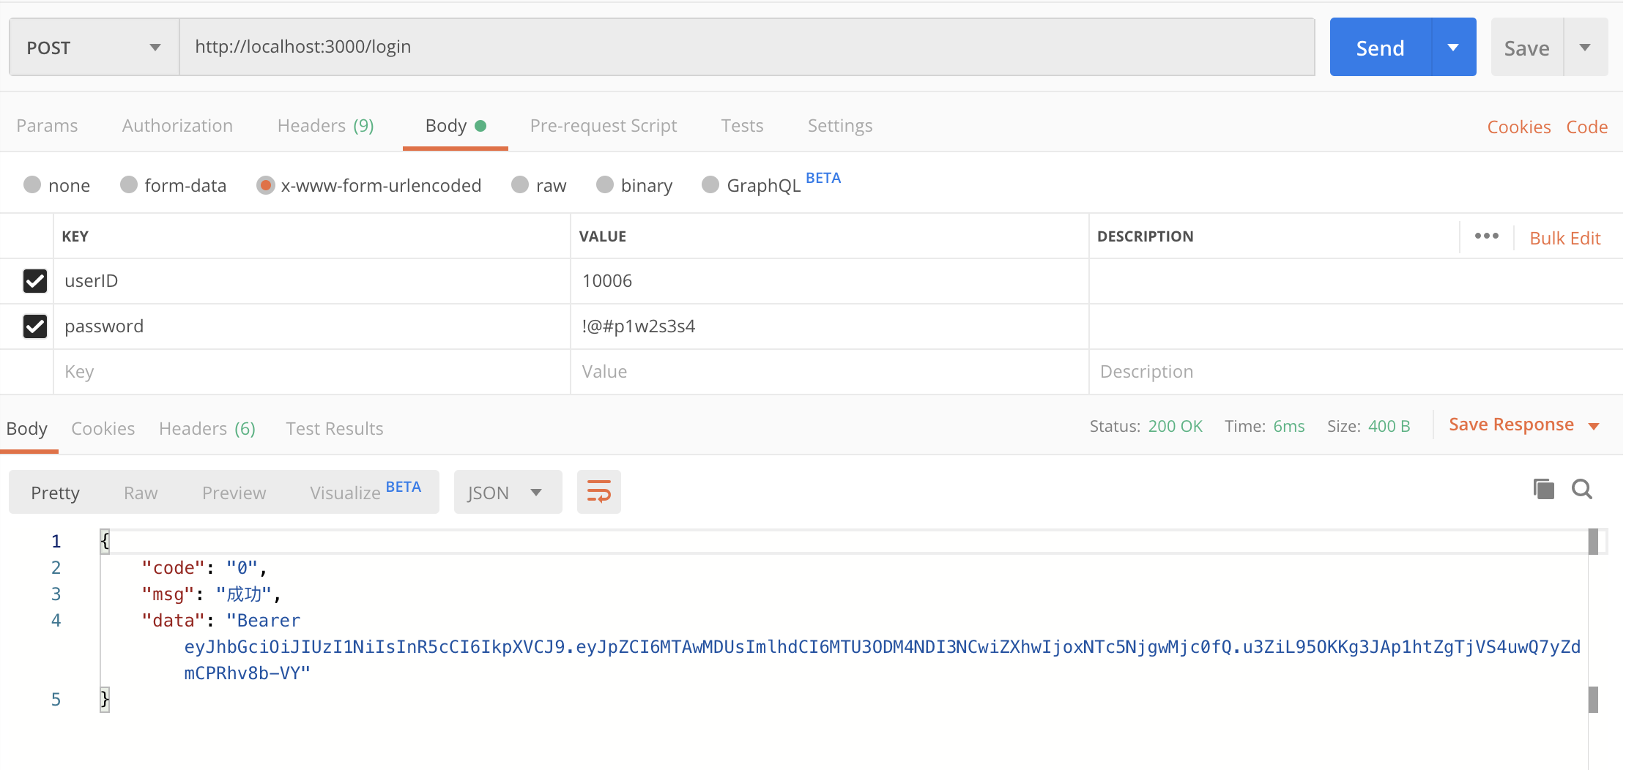The height and width of the screenshot is (770, 1626).
Task: Open the JSON format dropdown
Action: tap(507, 493)
